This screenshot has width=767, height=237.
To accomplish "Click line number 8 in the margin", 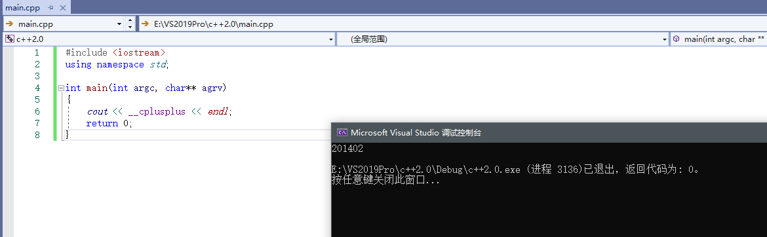I will (37, 135).
